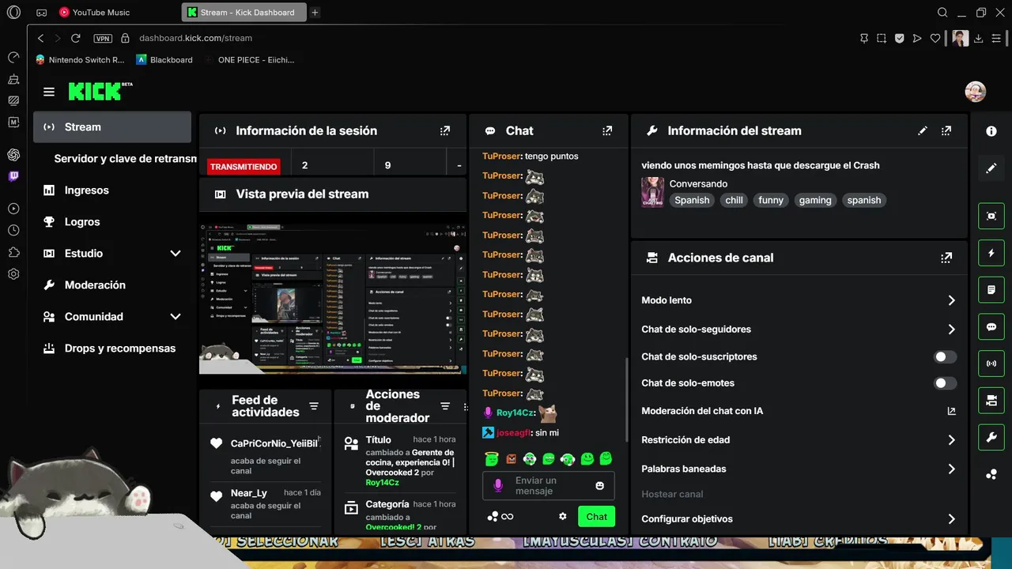Viewport: 1012px width, 569px height.
Task: Click the Roy14Cz username in chat
Action: click(x=516, y=413)
